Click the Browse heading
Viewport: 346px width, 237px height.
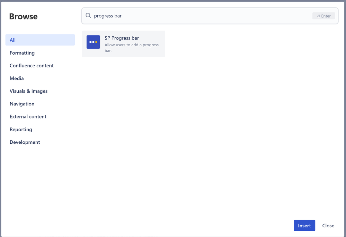coord(24,17)
